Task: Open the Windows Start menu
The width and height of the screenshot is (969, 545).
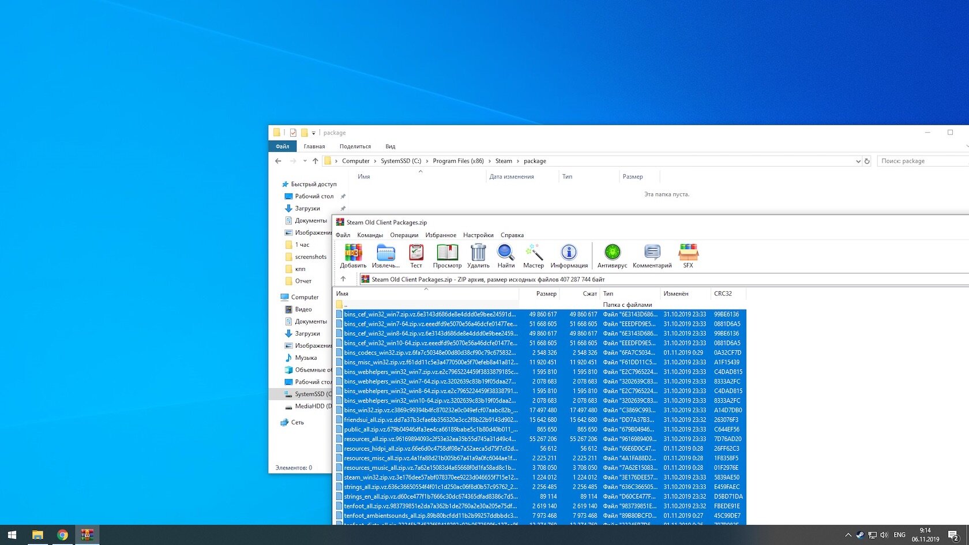Action: [12, 535]
